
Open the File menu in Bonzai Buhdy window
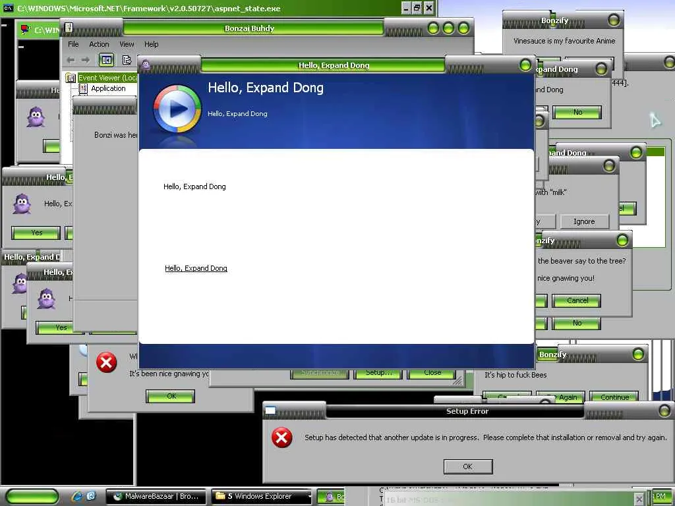73,44
